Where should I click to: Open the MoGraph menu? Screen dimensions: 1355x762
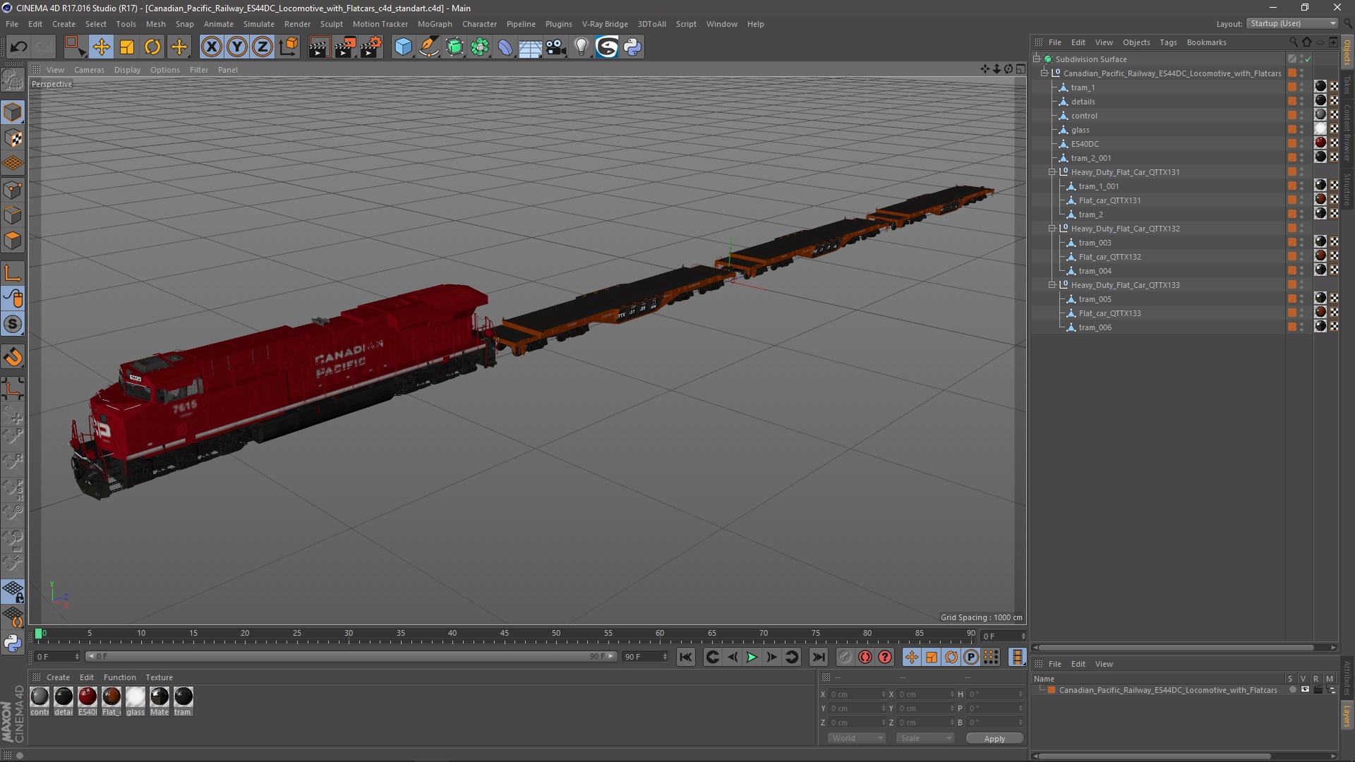click(435, 23)
